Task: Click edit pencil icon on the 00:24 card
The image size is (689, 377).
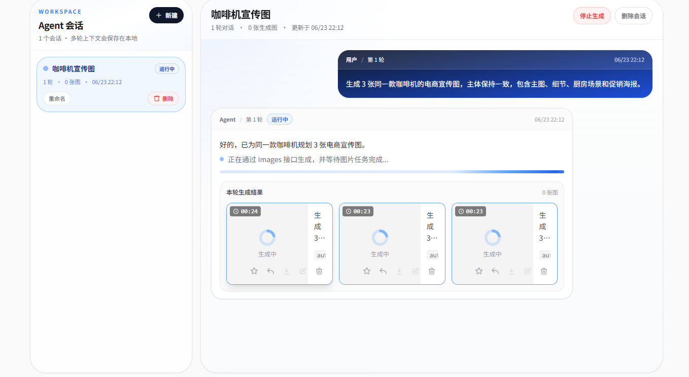Action: coord(303,271)
